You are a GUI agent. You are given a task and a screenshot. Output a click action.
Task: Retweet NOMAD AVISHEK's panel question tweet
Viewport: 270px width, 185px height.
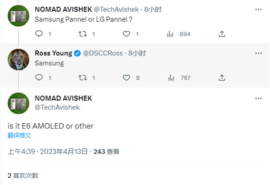(x=82, y=34)
